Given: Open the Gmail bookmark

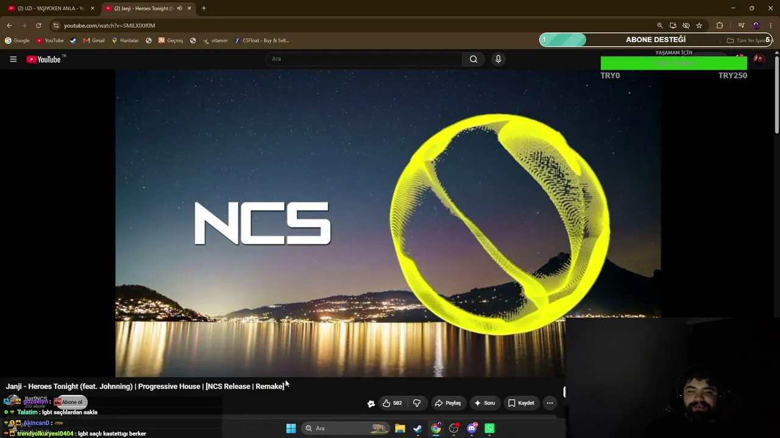Looking at the screenshot, I should point(94,41).
